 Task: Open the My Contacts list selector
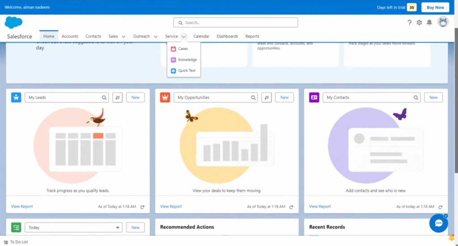tap(372, 97)
